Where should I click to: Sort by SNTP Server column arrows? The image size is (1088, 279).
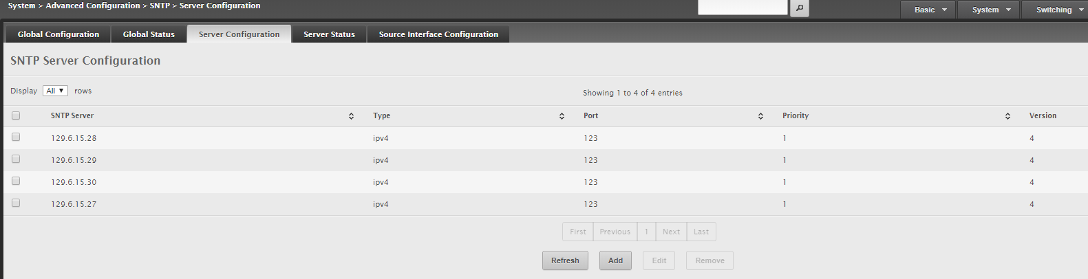pos(351,116)
